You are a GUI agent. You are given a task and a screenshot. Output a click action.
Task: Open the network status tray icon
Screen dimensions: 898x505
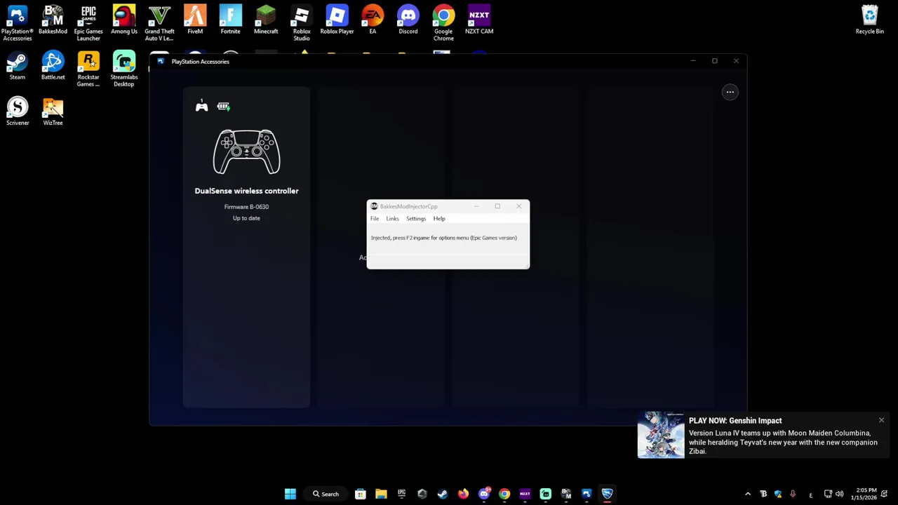(828, 494)
